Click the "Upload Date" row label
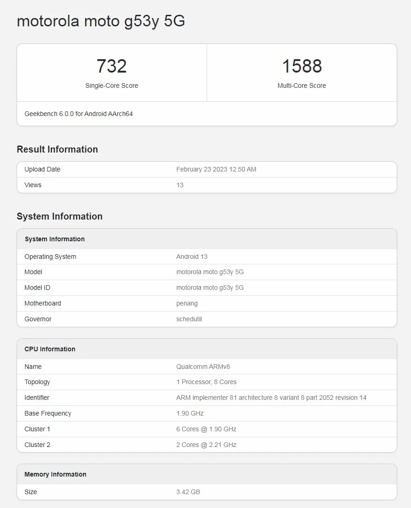This screenshot has width=411, height=508. [x=42, y=170]
